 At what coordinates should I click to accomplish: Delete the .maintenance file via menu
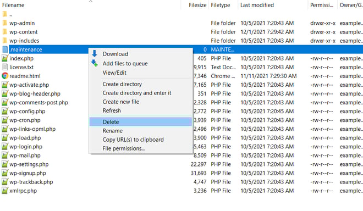pyautogui.click(x=141, y=122)
